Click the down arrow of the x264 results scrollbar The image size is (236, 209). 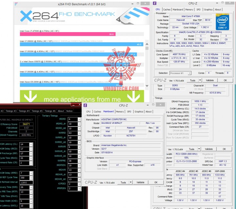coord(147,85)
